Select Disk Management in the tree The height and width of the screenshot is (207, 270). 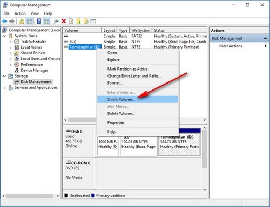(x=36, y=82)
